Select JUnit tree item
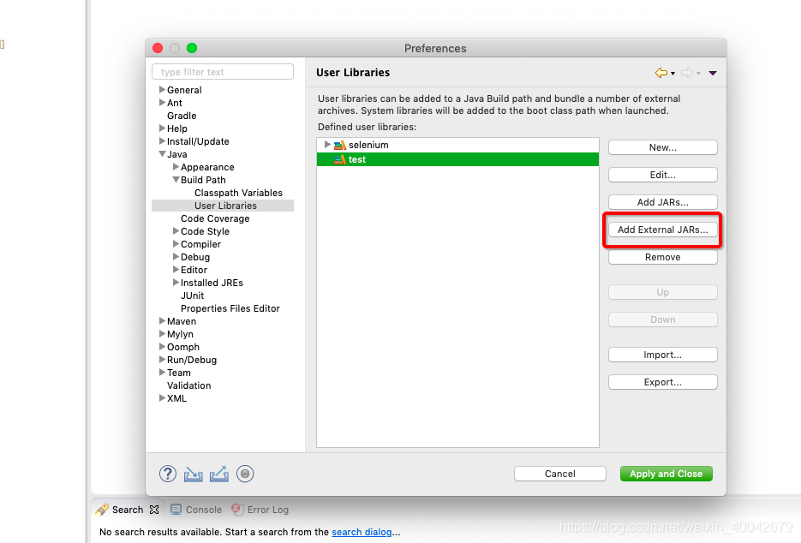801x543 pixels. click(192, 295)
